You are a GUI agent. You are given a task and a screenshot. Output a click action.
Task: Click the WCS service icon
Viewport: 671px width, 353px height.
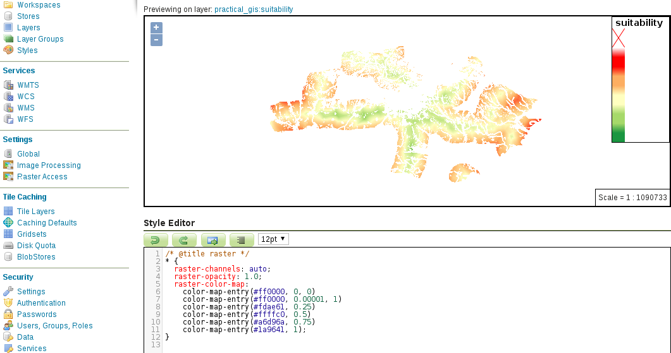point(8,97)
